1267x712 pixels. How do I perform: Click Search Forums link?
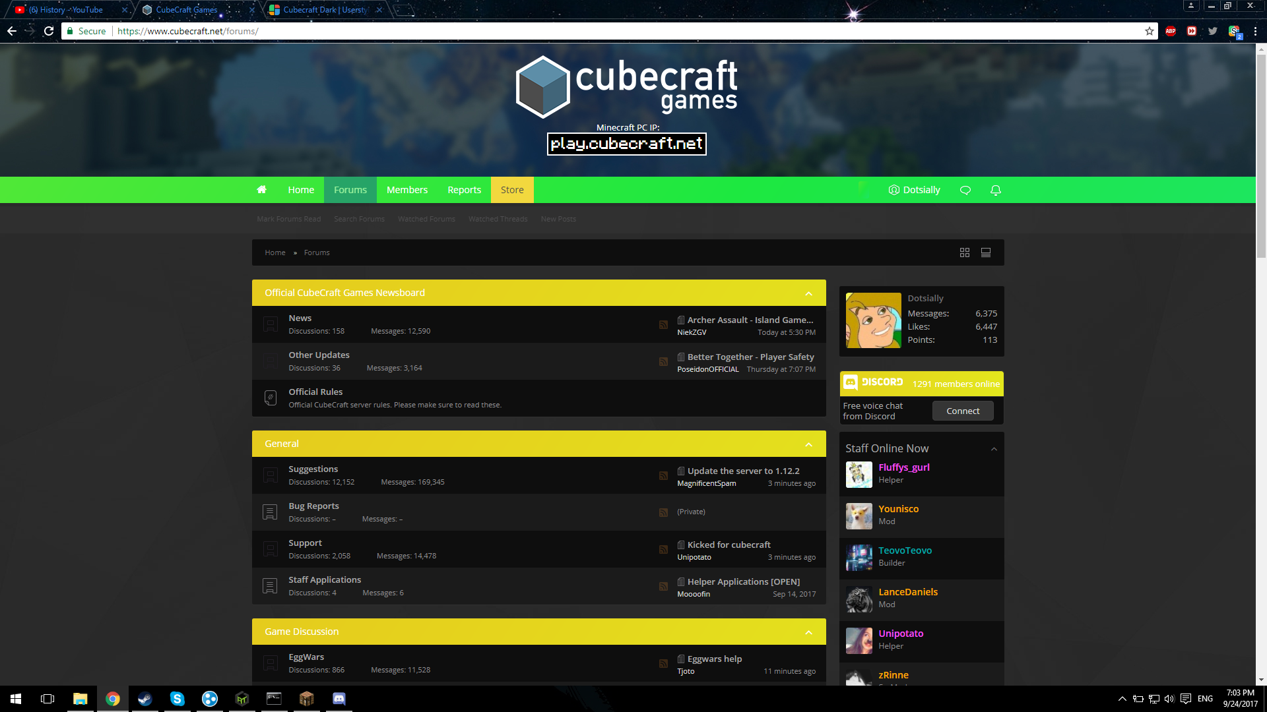(x=359, y=219)
